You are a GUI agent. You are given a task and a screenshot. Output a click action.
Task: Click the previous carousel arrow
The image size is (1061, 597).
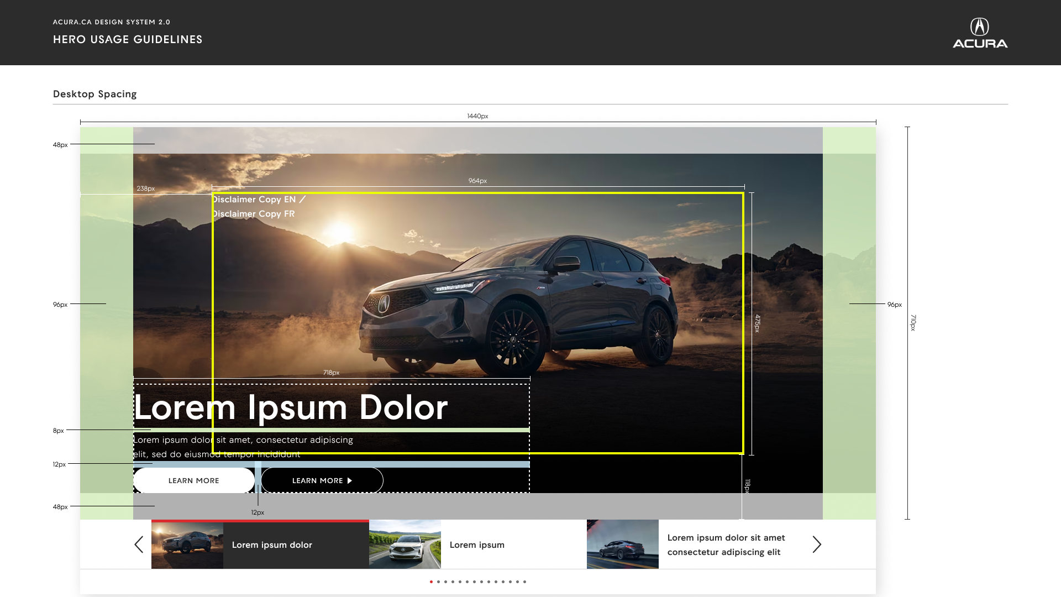pos(139,544)
